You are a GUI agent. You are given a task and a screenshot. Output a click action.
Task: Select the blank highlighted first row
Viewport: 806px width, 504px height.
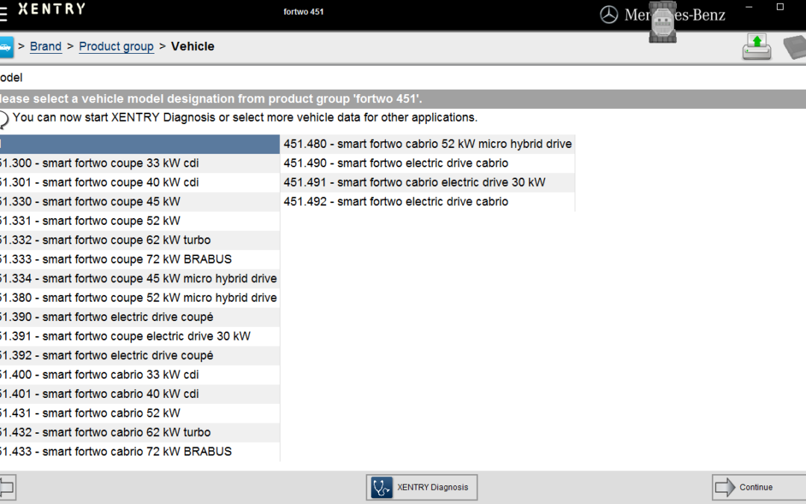coord(140,144)
